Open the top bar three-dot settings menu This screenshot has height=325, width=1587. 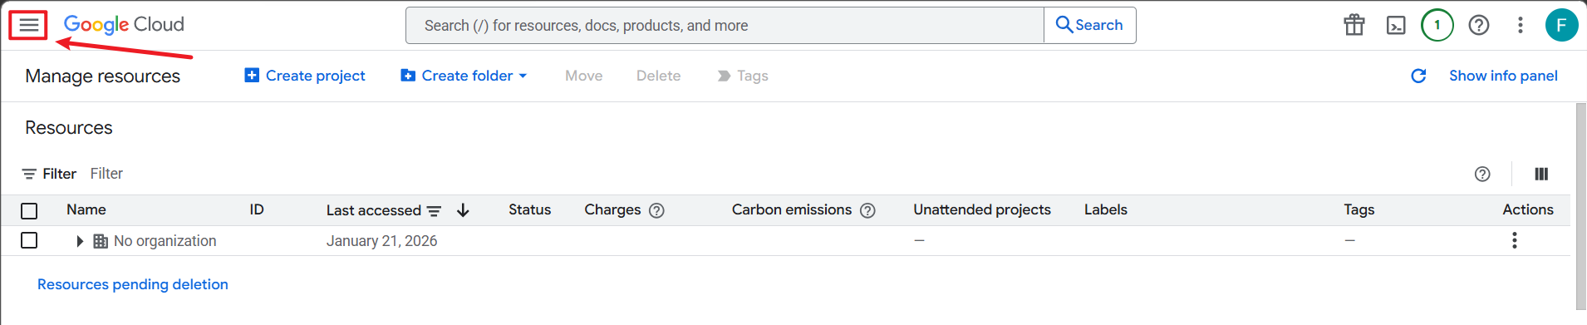click(1521, 25)
